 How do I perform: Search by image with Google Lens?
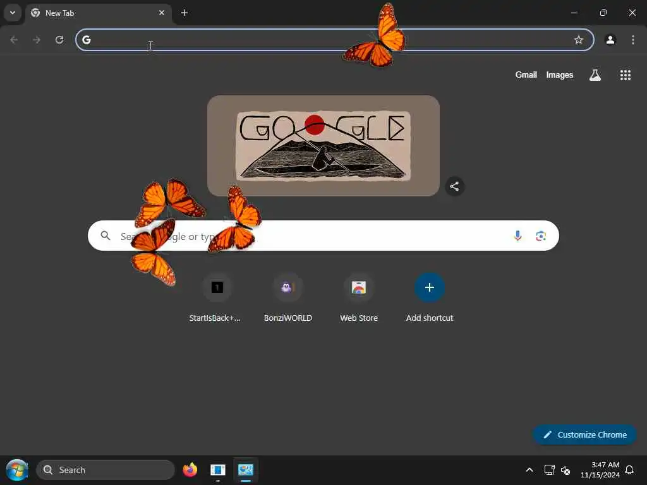pos(541,236)
